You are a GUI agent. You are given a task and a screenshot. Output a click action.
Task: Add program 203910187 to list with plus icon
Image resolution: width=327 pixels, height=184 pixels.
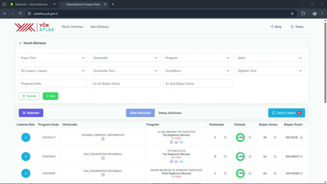click(x=26, y=174)
